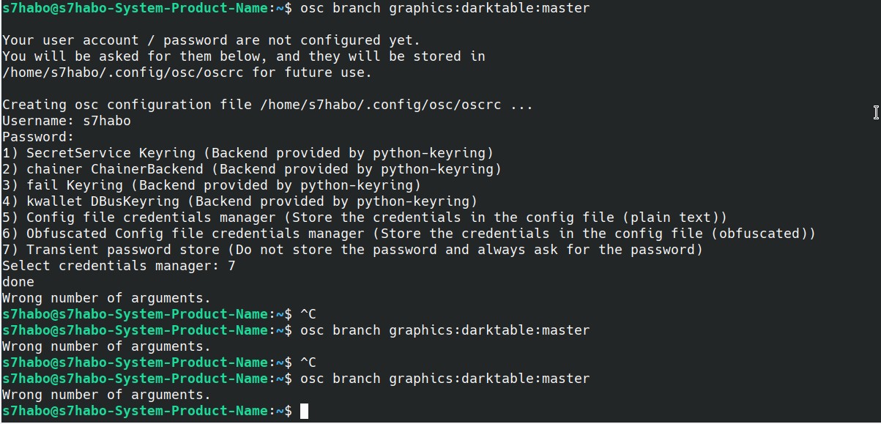Click the kwallet DBusKeyring option line
The height and width of the screenshot is (424, 881).
point(239,201)
